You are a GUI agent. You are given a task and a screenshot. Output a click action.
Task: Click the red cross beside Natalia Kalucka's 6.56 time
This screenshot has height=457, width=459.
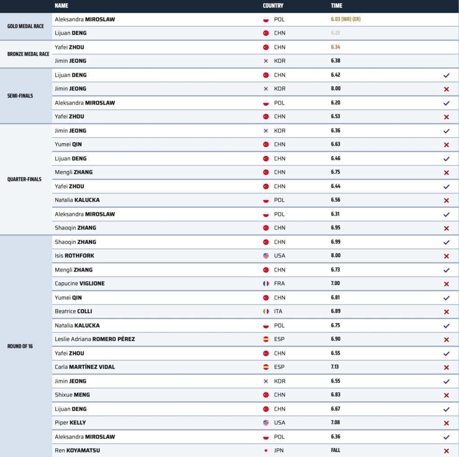446,200
